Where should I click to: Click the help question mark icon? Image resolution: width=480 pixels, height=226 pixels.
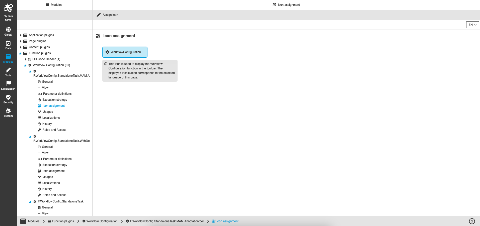tap(472, 221)
